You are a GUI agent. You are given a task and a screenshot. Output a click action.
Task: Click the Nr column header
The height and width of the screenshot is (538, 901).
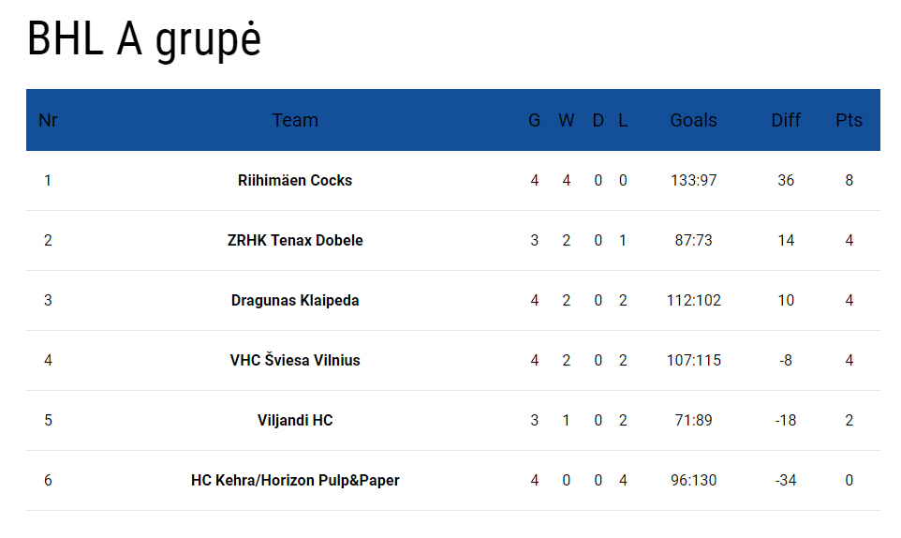[48, 120]
